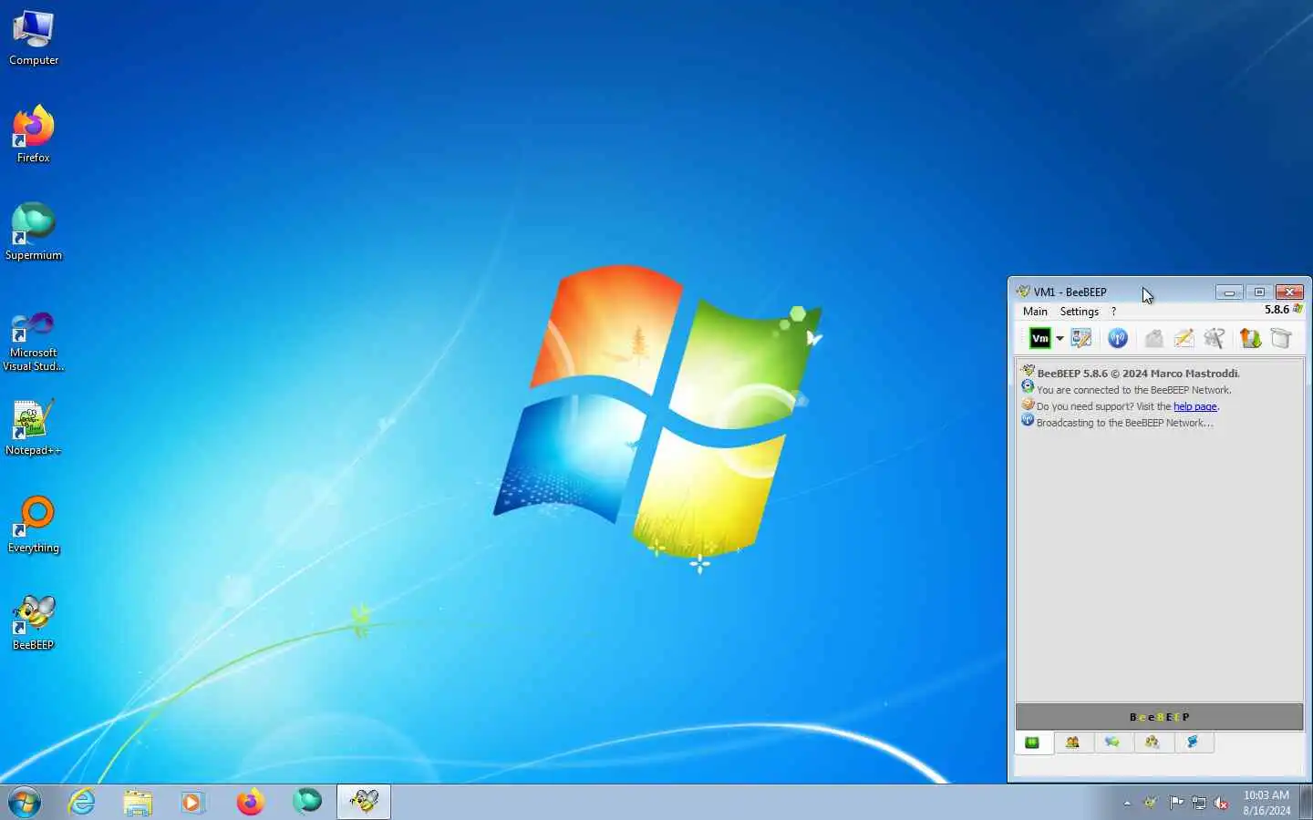
Task: Click 'Broadcasting to the BeeBEEP Network...' message
Action: click(x=1124, y=423)
